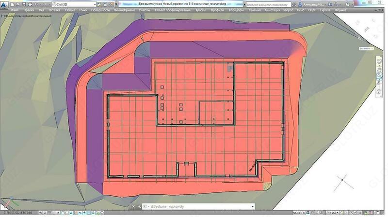Click the AutoCAD application logo button
The height and width of the screenshot is (217, 388).
pos(4,4)
